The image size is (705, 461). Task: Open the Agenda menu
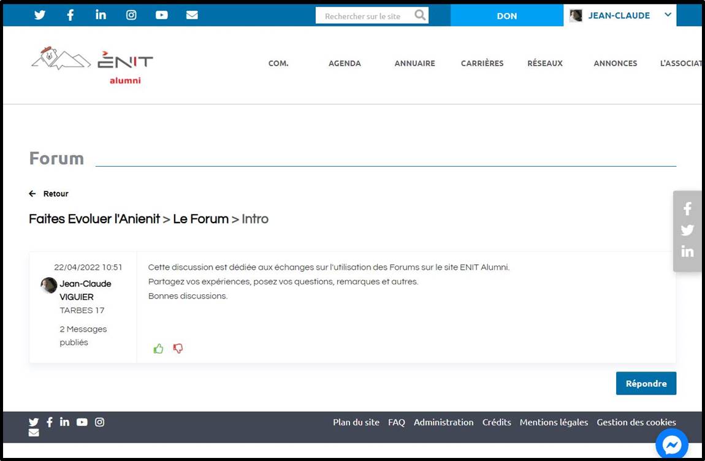(345, 63)
